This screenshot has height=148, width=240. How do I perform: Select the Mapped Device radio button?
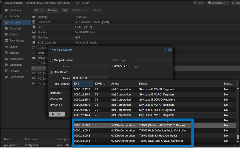pyautogui.click(x=52, y=60)
